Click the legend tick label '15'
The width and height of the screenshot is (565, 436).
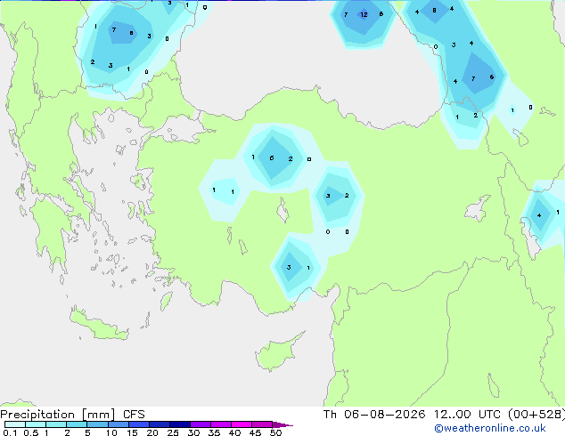coord(132,432)
